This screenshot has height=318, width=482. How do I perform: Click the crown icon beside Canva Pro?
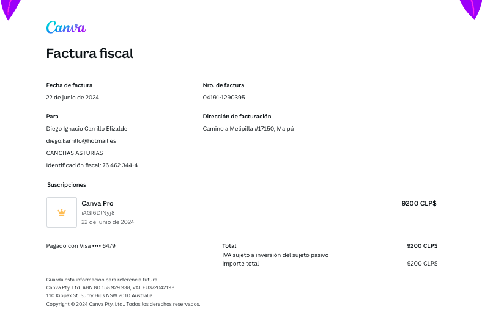[x=62, y=212]
